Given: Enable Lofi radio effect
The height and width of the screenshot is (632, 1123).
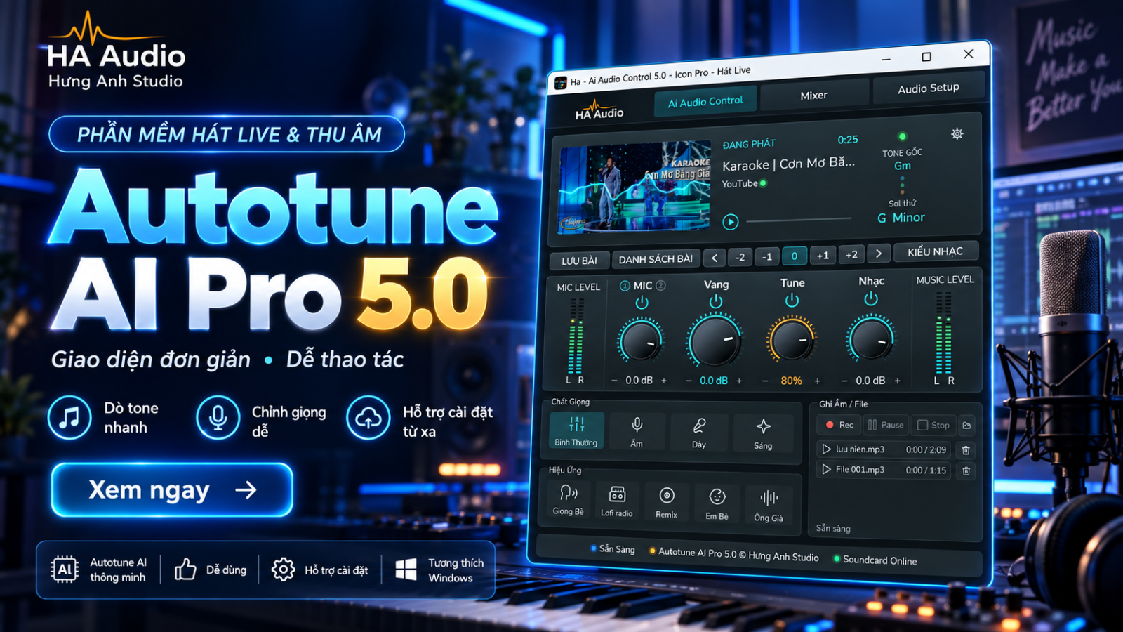Looking at the screenshot, I should tap(617, 501).
